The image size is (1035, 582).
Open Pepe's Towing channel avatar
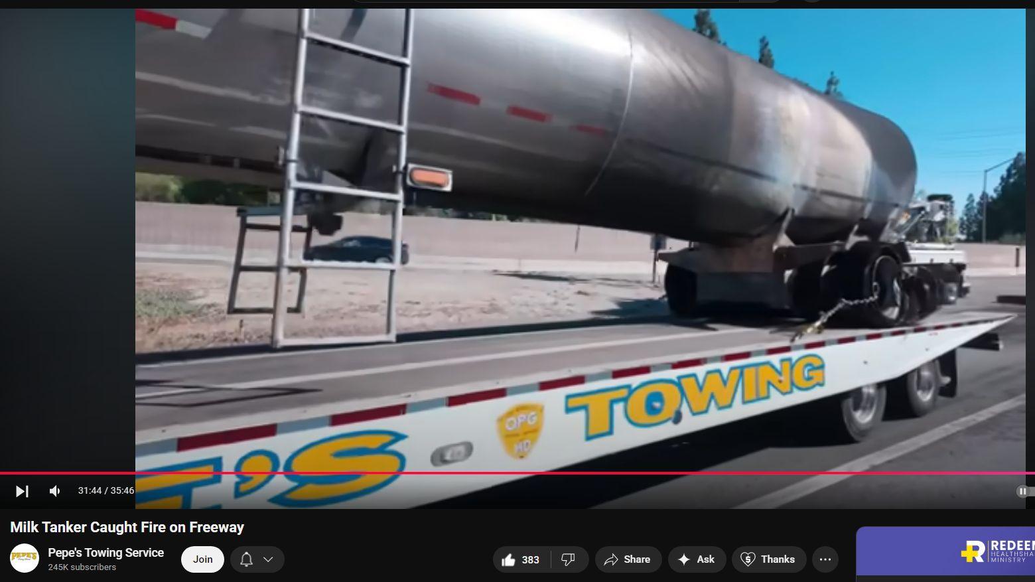point(24,559)
